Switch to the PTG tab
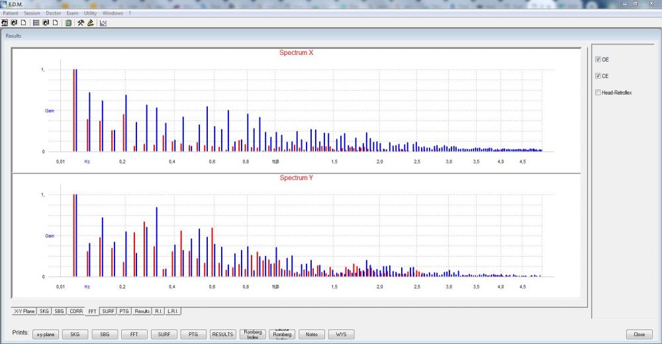Screen dimensions: 662x344 pyautogui.click(x=124, y=311)
